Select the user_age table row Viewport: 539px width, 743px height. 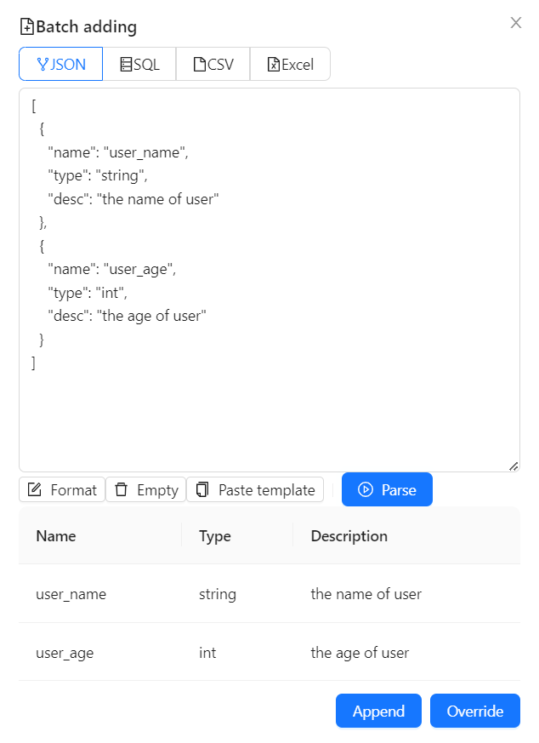[x=269, y=653]
